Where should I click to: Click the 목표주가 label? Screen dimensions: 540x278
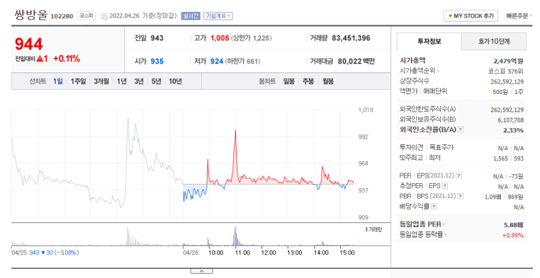tap(442, 148)
